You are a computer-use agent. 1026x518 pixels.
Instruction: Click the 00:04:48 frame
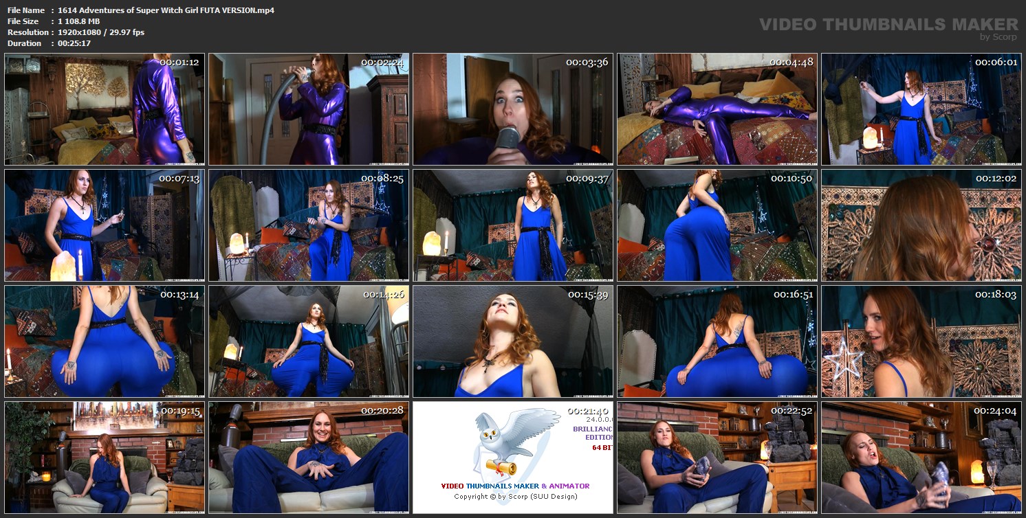717,109
